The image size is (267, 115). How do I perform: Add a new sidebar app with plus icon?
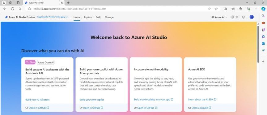(263, 61)
